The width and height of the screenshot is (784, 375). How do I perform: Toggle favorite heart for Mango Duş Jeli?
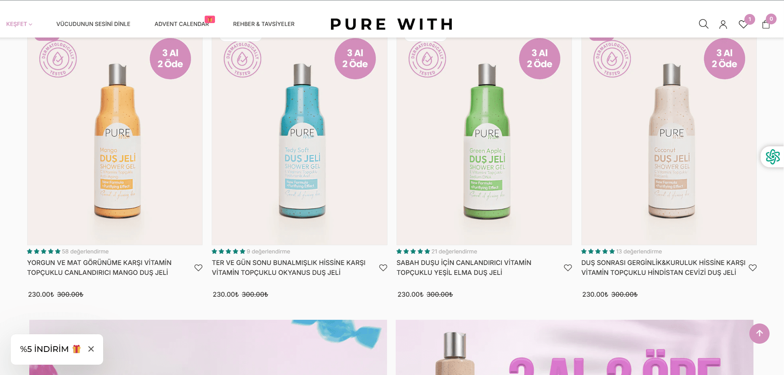point(198,267)
